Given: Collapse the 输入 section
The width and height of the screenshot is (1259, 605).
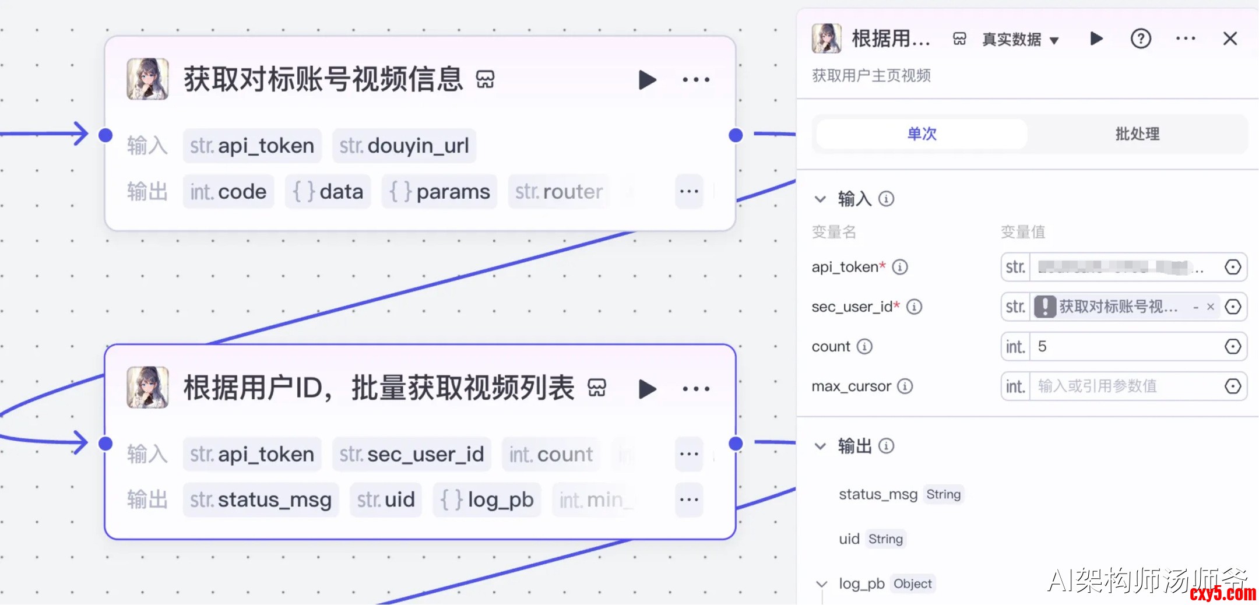Looking at the screenshot, I should pos(820,199).
